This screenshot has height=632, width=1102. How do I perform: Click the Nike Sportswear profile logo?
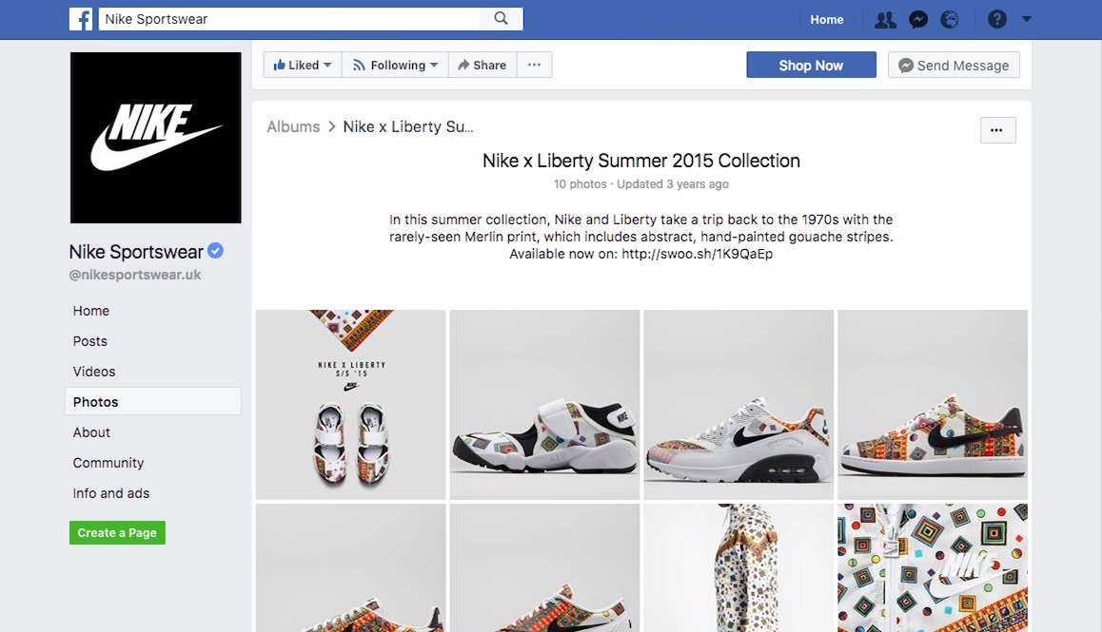pyautogui.click(x=156, y=138)
